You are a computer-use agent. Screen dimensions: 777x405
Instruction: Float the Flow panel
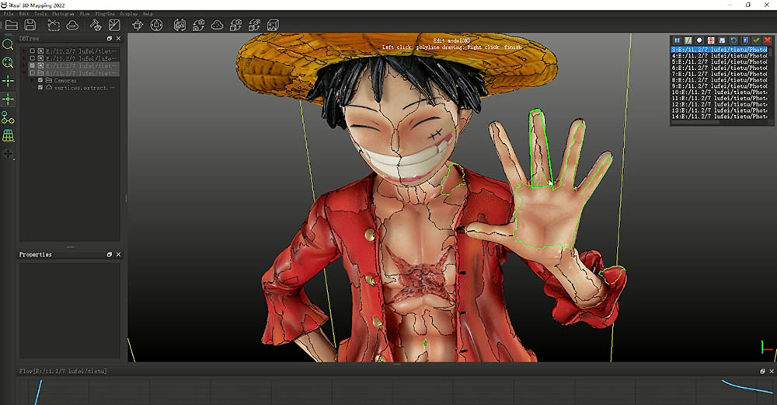point(763,371)
